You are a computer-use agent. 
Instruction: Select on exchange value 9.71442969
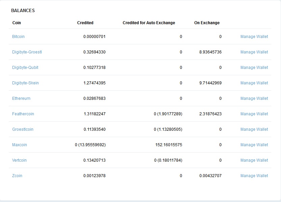pyautogui.click(x=210, y=83)
